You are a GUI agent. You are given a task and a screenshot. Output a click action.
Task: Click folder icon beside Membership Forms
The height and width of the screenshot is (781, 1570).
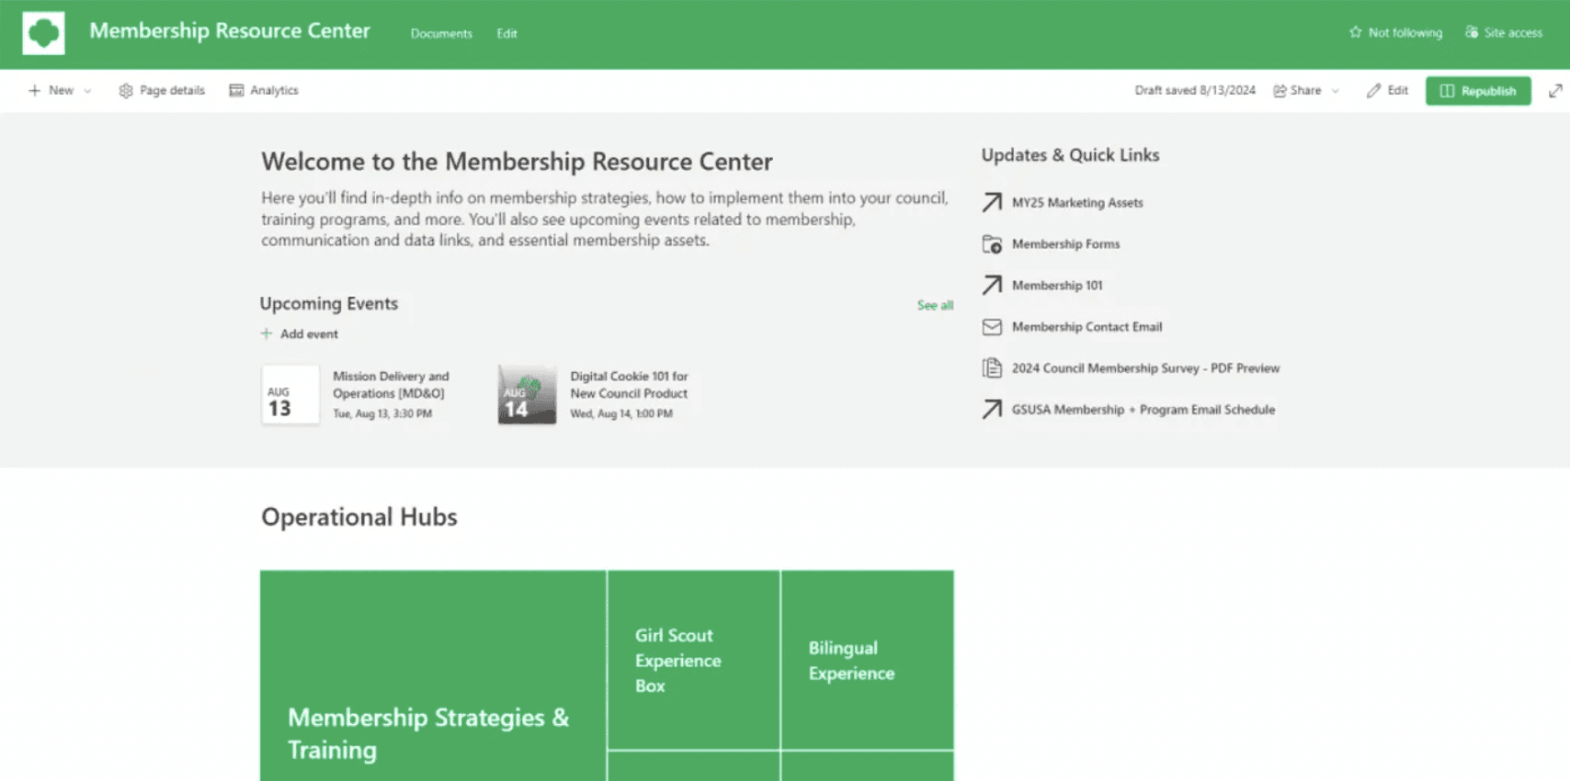(x=992, y=243)
